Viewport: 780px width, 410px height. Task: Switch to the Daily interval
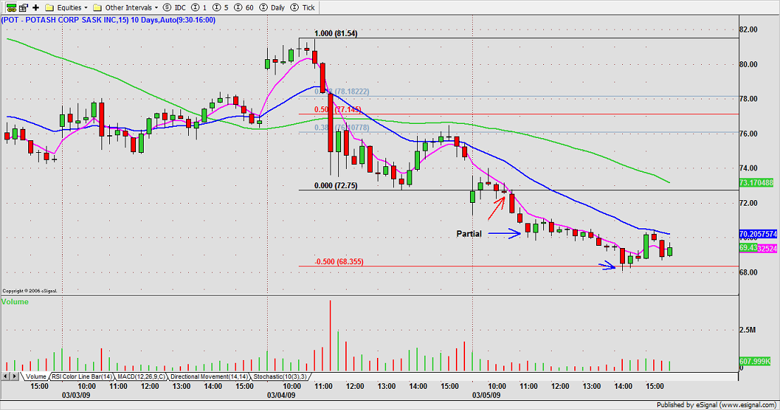(x=273, y=8)
